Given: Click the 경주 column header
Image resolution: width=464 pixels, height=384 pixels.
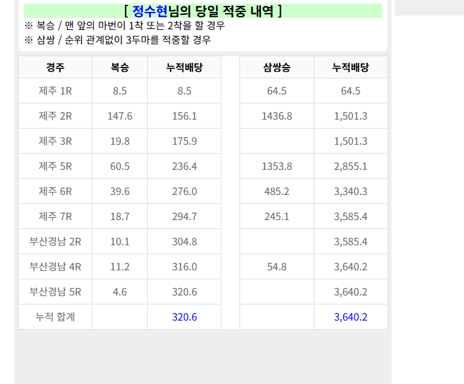Looking at the screenshot, I should 55,68.
